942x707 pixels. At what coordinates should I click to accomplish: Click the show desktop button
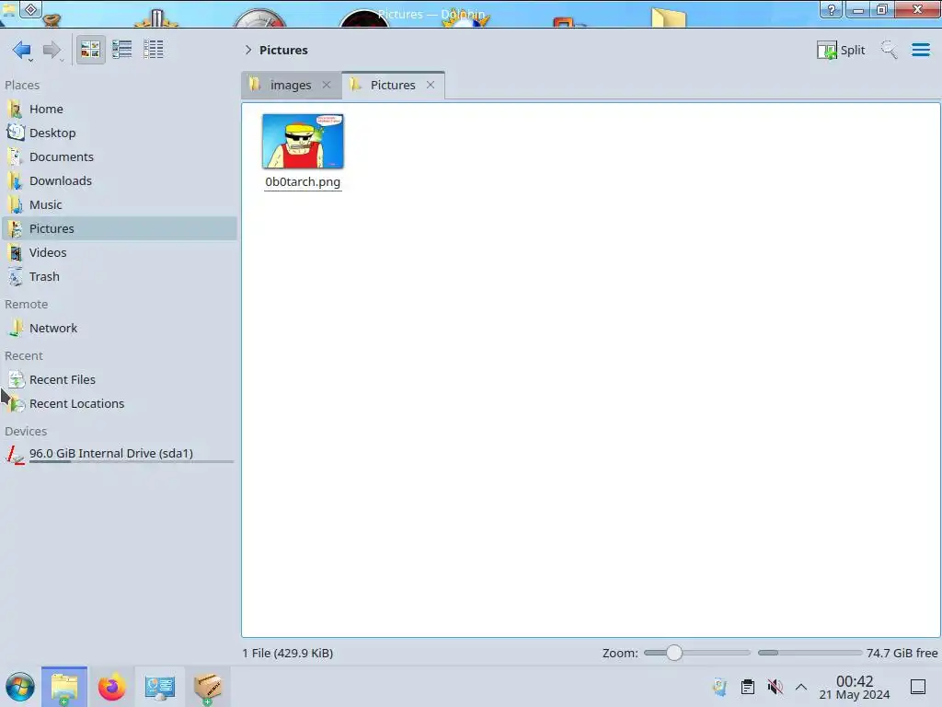click(918, 687)
